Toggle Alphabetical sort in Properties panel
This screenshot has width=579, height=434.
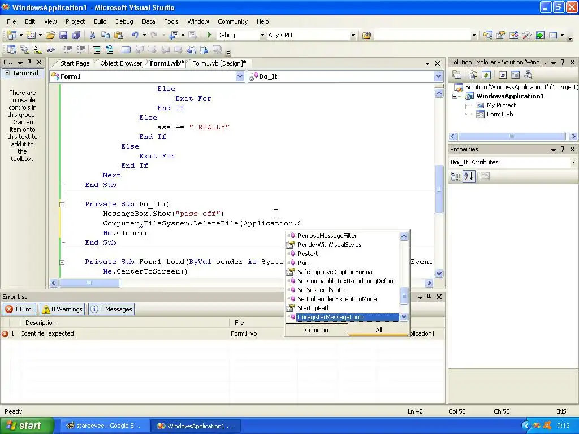[x=469, y=176]
